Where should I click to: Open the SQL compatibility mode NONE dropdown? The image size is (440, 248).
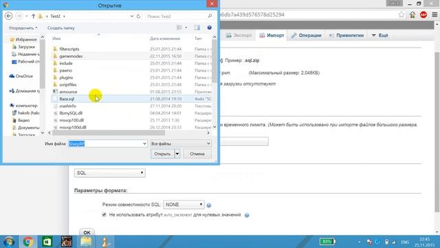tap(184, 205)
